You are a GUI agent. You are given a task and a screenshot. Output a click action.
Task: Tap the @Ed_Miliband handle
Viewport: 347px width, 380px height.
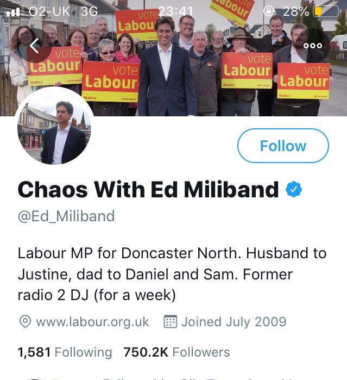tap(66, 216)
